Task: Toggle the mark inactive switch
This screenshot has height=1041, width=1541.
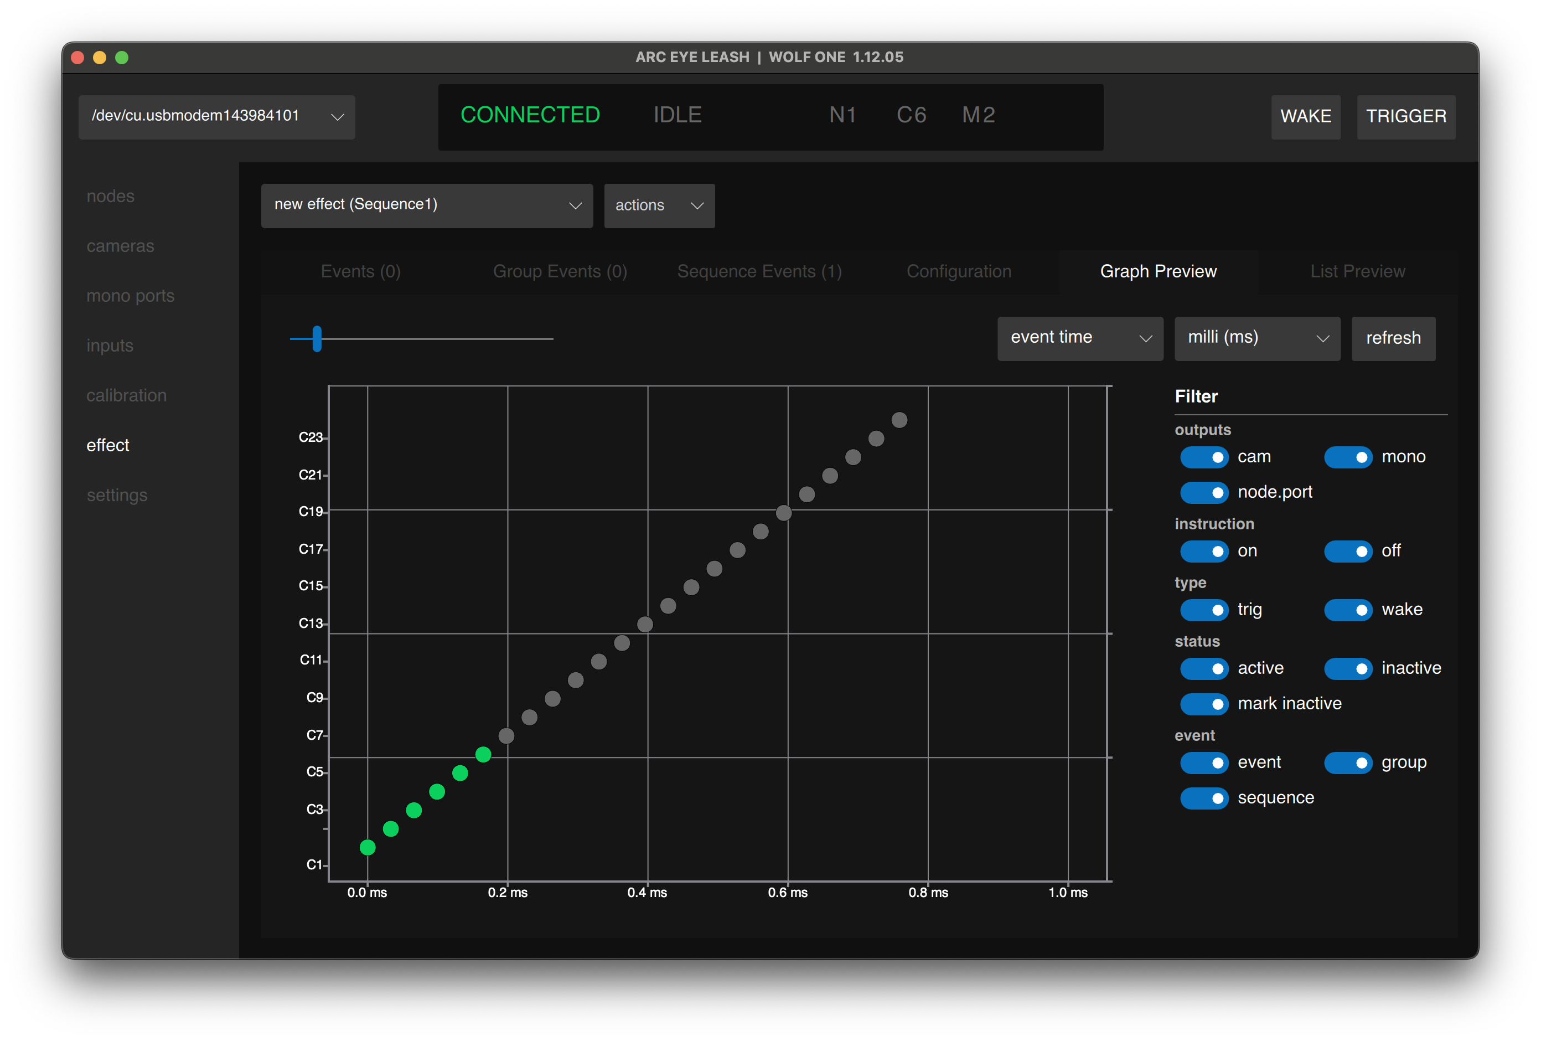Action: point(1203,704)
